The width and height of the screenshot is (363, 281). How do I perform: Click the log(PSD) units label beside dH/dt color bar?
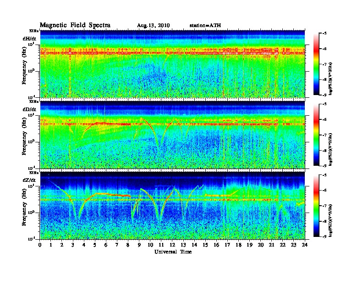(x=330, y=79)
